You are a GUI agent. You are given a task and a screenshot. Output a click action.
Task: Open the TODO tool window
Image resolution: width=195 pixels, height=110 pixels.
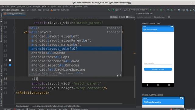click(x=8, y=109)
